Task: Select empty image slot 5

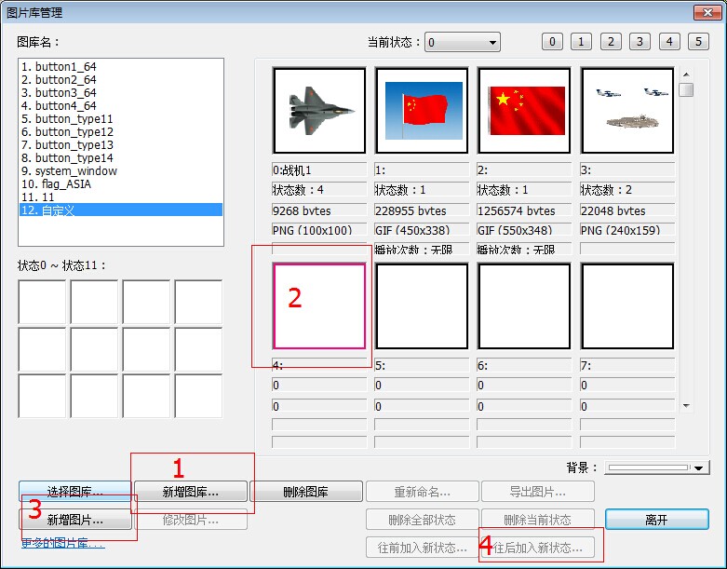Action: click(x=422, y=305)
